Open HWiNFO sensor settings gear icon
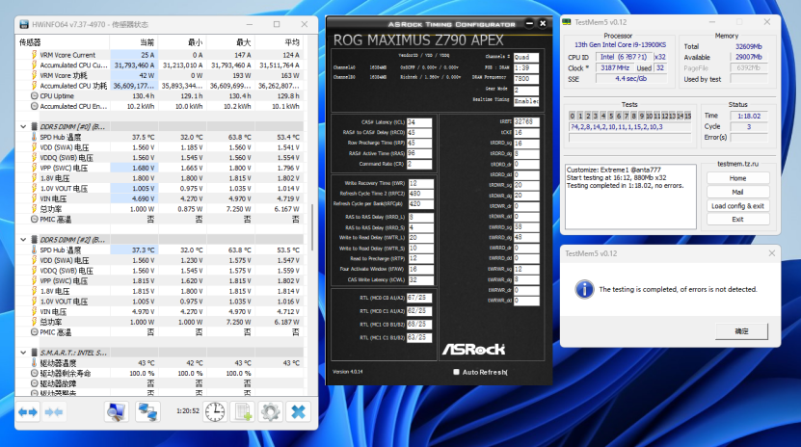801x447 pixels. [x=270, y=411]
